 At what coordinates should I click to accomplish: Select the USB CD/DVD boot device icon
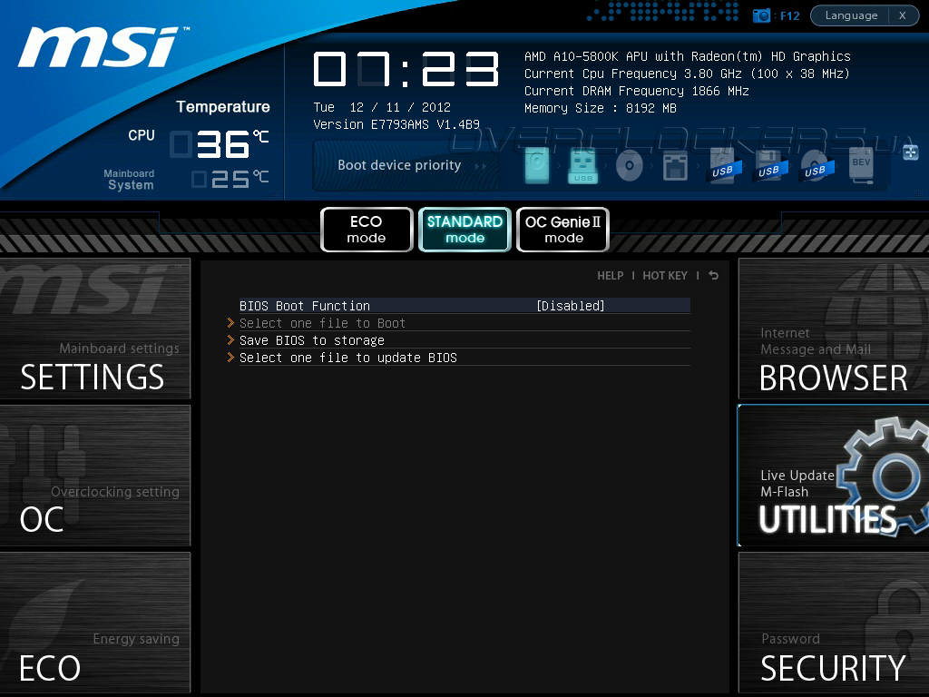816,166
